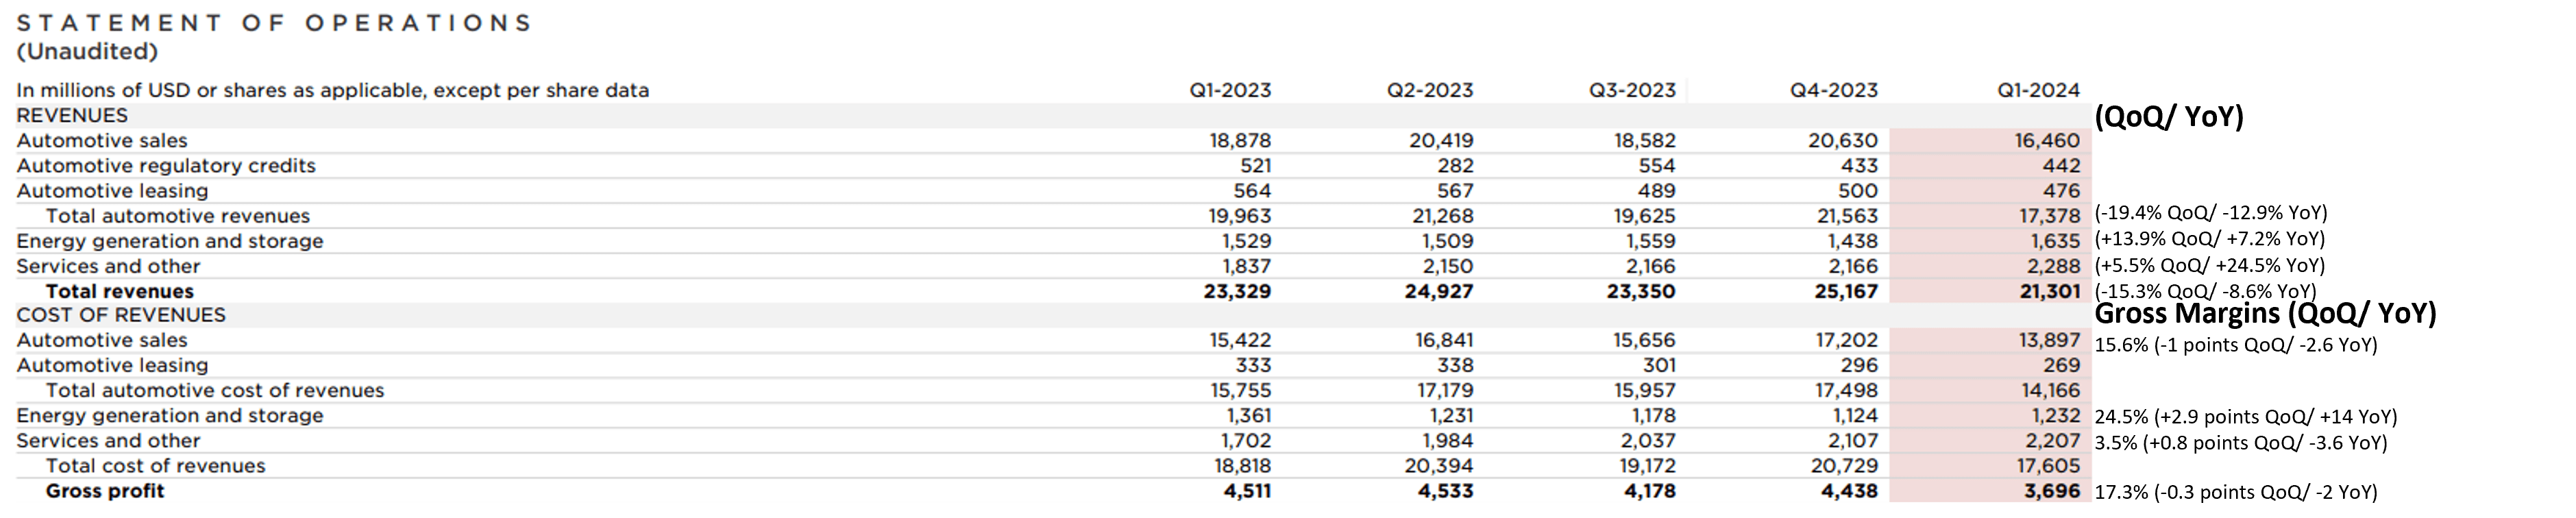Click the Q1-2023 automotive sales revenue 18,878
This screenshot has height=518, width=2576.
(1240, 141)
